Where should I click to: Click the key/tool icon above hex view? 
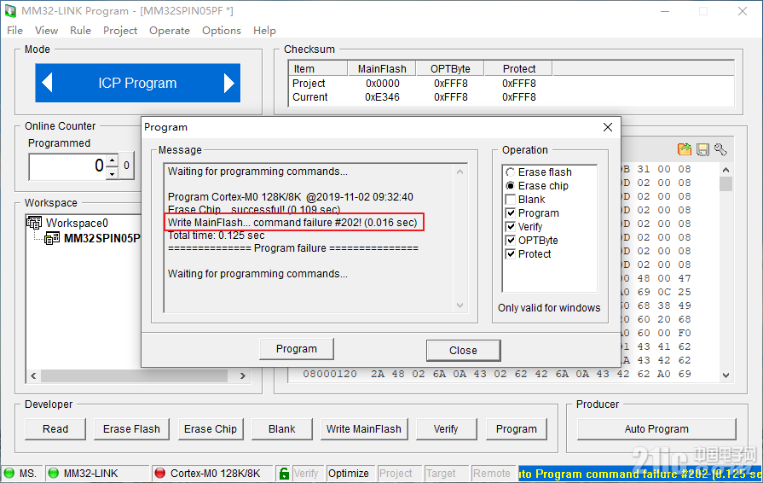tap(720, 149)
